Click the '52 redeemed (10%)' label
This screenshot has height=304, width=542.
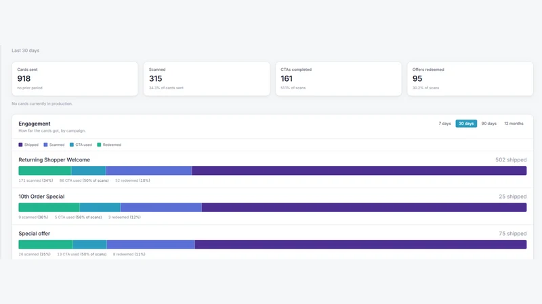coord(133,180)
